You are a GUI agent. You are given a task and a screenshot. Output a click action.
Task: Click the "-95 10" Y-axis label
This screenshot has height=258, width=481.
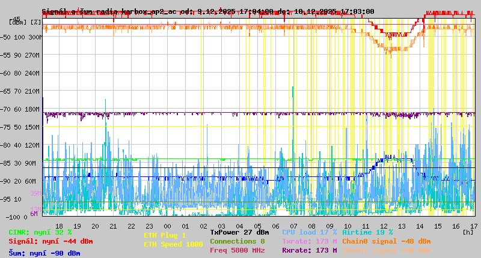(x=11, y=199)
